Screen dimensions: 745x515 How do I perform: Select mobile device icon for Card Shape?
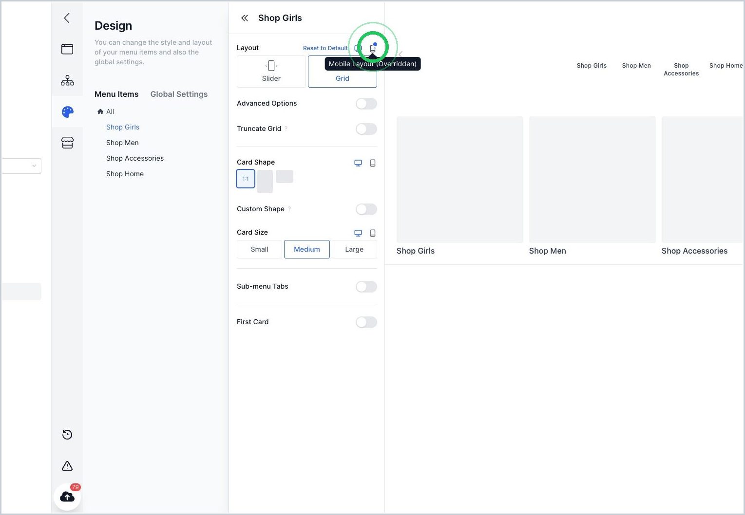(x=373, y=163)
